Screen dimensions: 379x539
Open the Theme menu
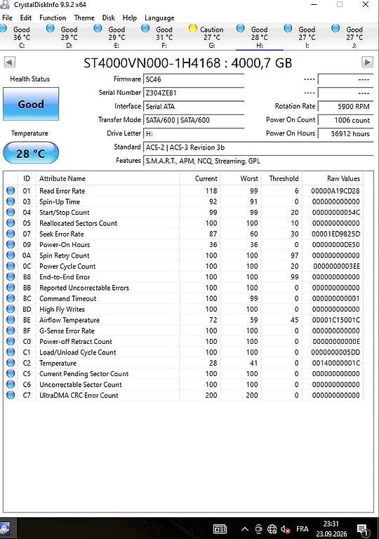(x=84, y=18)
